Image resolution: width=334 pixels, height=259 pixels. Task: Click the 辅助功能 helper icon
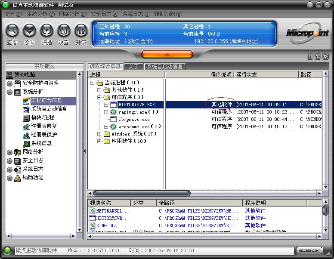18,178
